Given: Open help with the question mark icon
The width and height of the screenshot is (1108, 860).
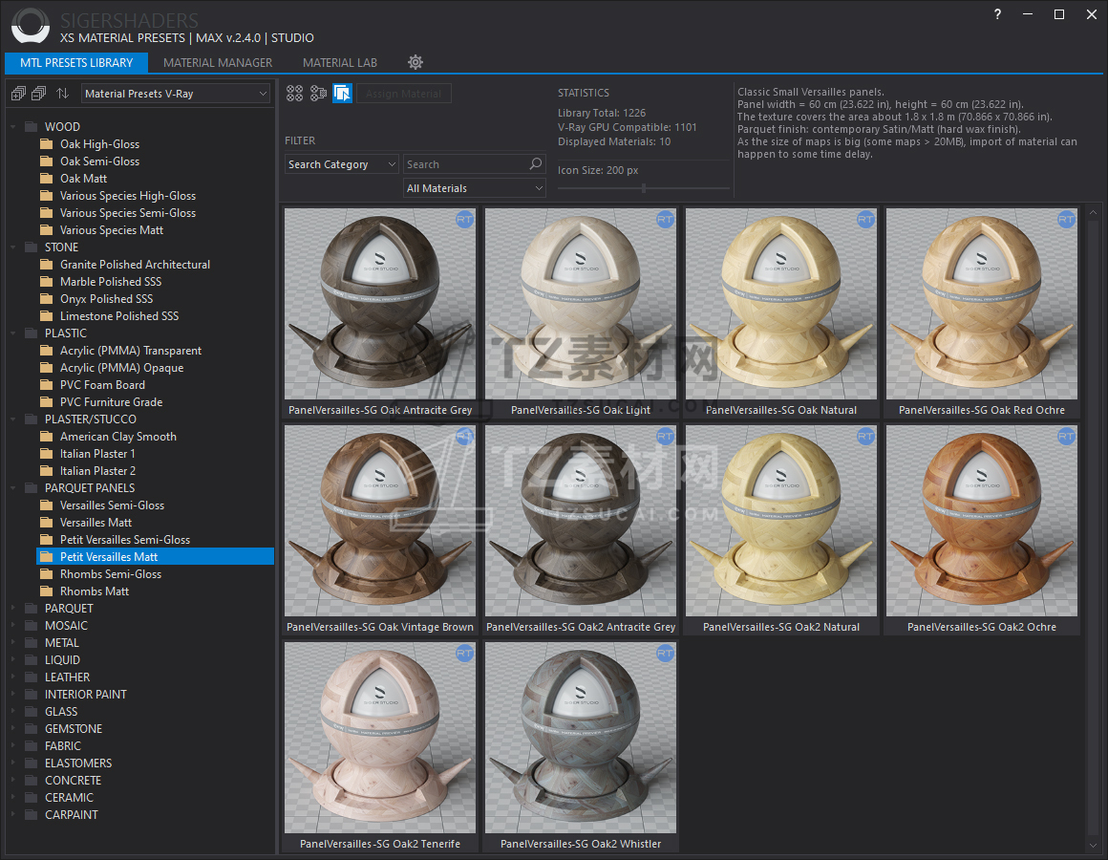Looking at the screenshot, I should (x=997, y=14).
